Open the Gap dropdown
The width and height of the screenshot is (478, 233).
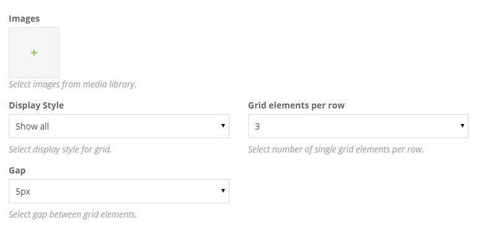coord(119,191)
